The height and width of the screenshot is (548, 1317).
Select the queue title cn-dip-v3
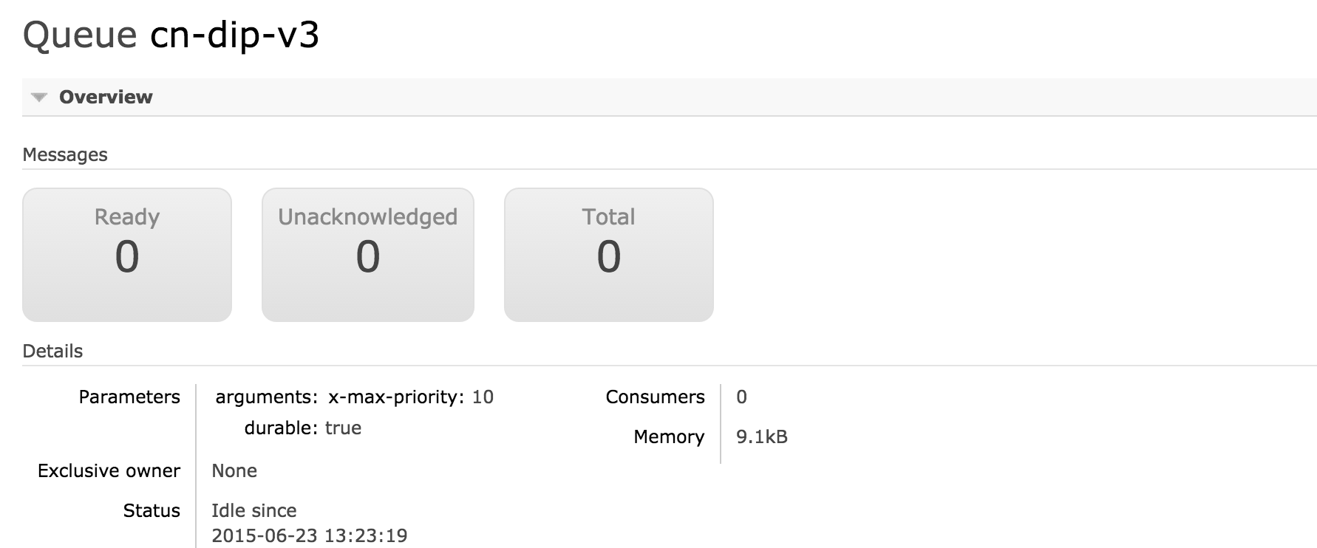click(x=233, y=33)
